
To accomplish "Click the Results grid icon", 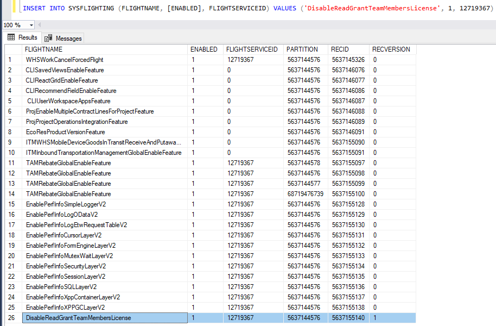I will point(11,37).
